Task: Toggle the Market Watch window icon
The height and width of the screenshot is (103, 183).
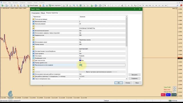Action: click(11, 5)
